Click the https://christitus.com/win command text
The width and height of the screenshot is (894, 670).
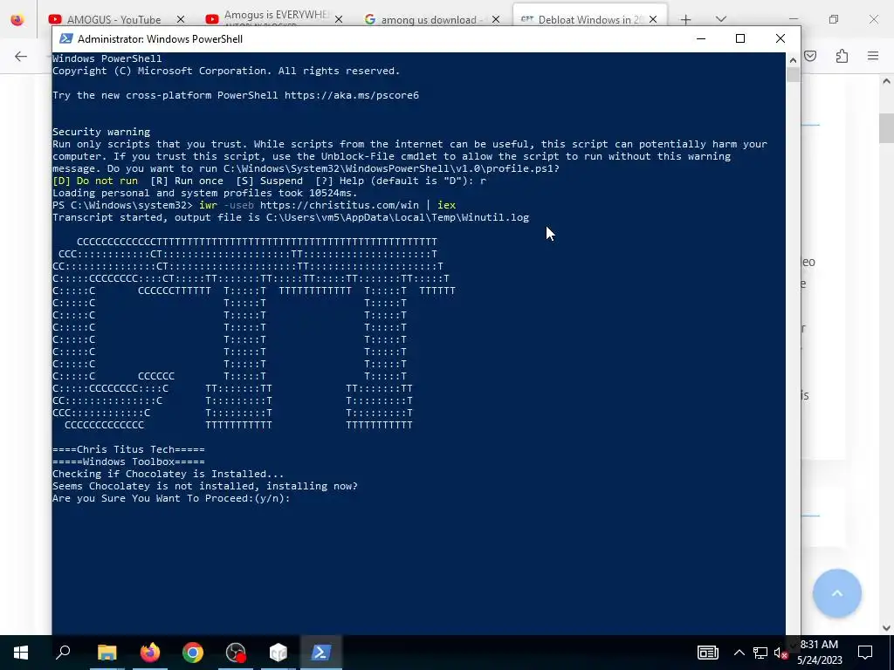point(340,205)
